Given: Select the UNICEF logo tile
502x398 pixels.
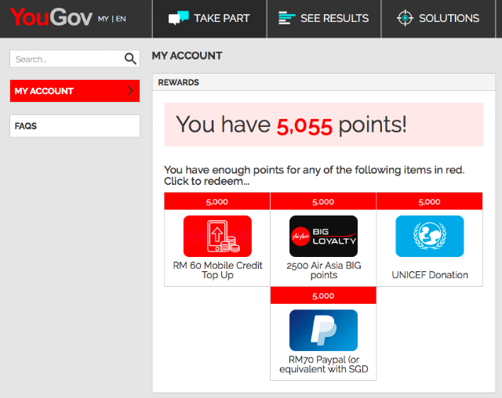Looking at the screenshot, I should (x=430, y=237).
